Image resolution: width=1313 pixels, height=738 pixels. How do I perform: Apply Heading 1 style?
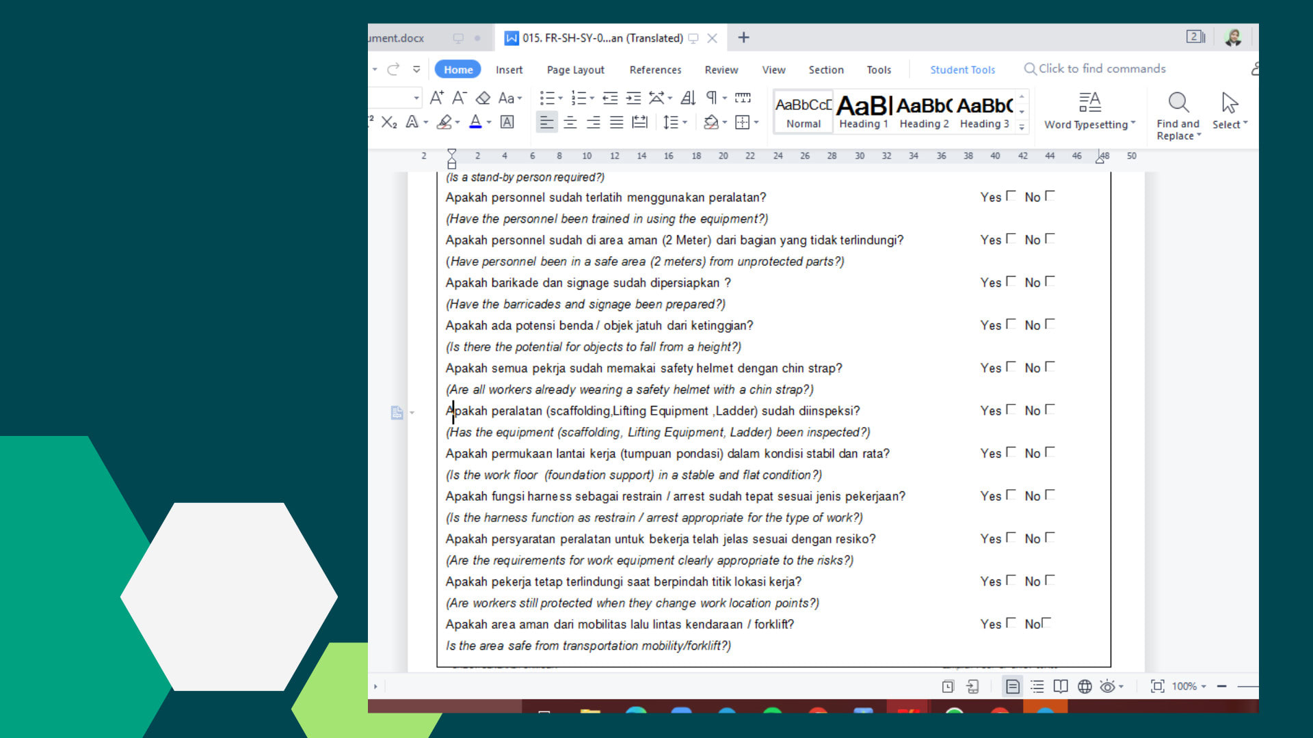864,111
